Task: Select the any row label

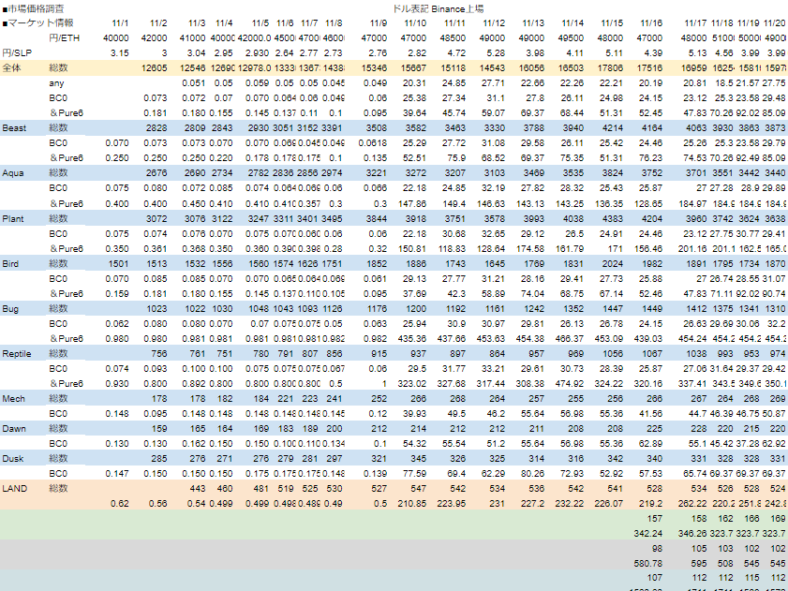Action: click(57, 83)
